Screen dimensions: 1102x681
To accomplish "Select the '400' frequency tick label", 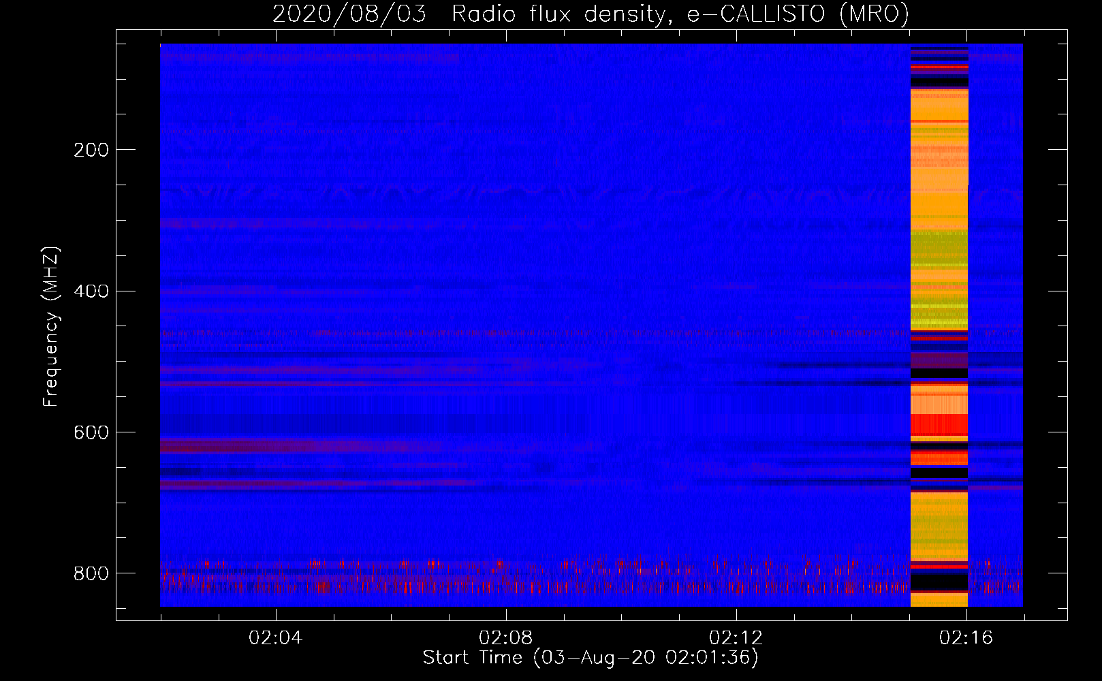I will tap(91, 291).
